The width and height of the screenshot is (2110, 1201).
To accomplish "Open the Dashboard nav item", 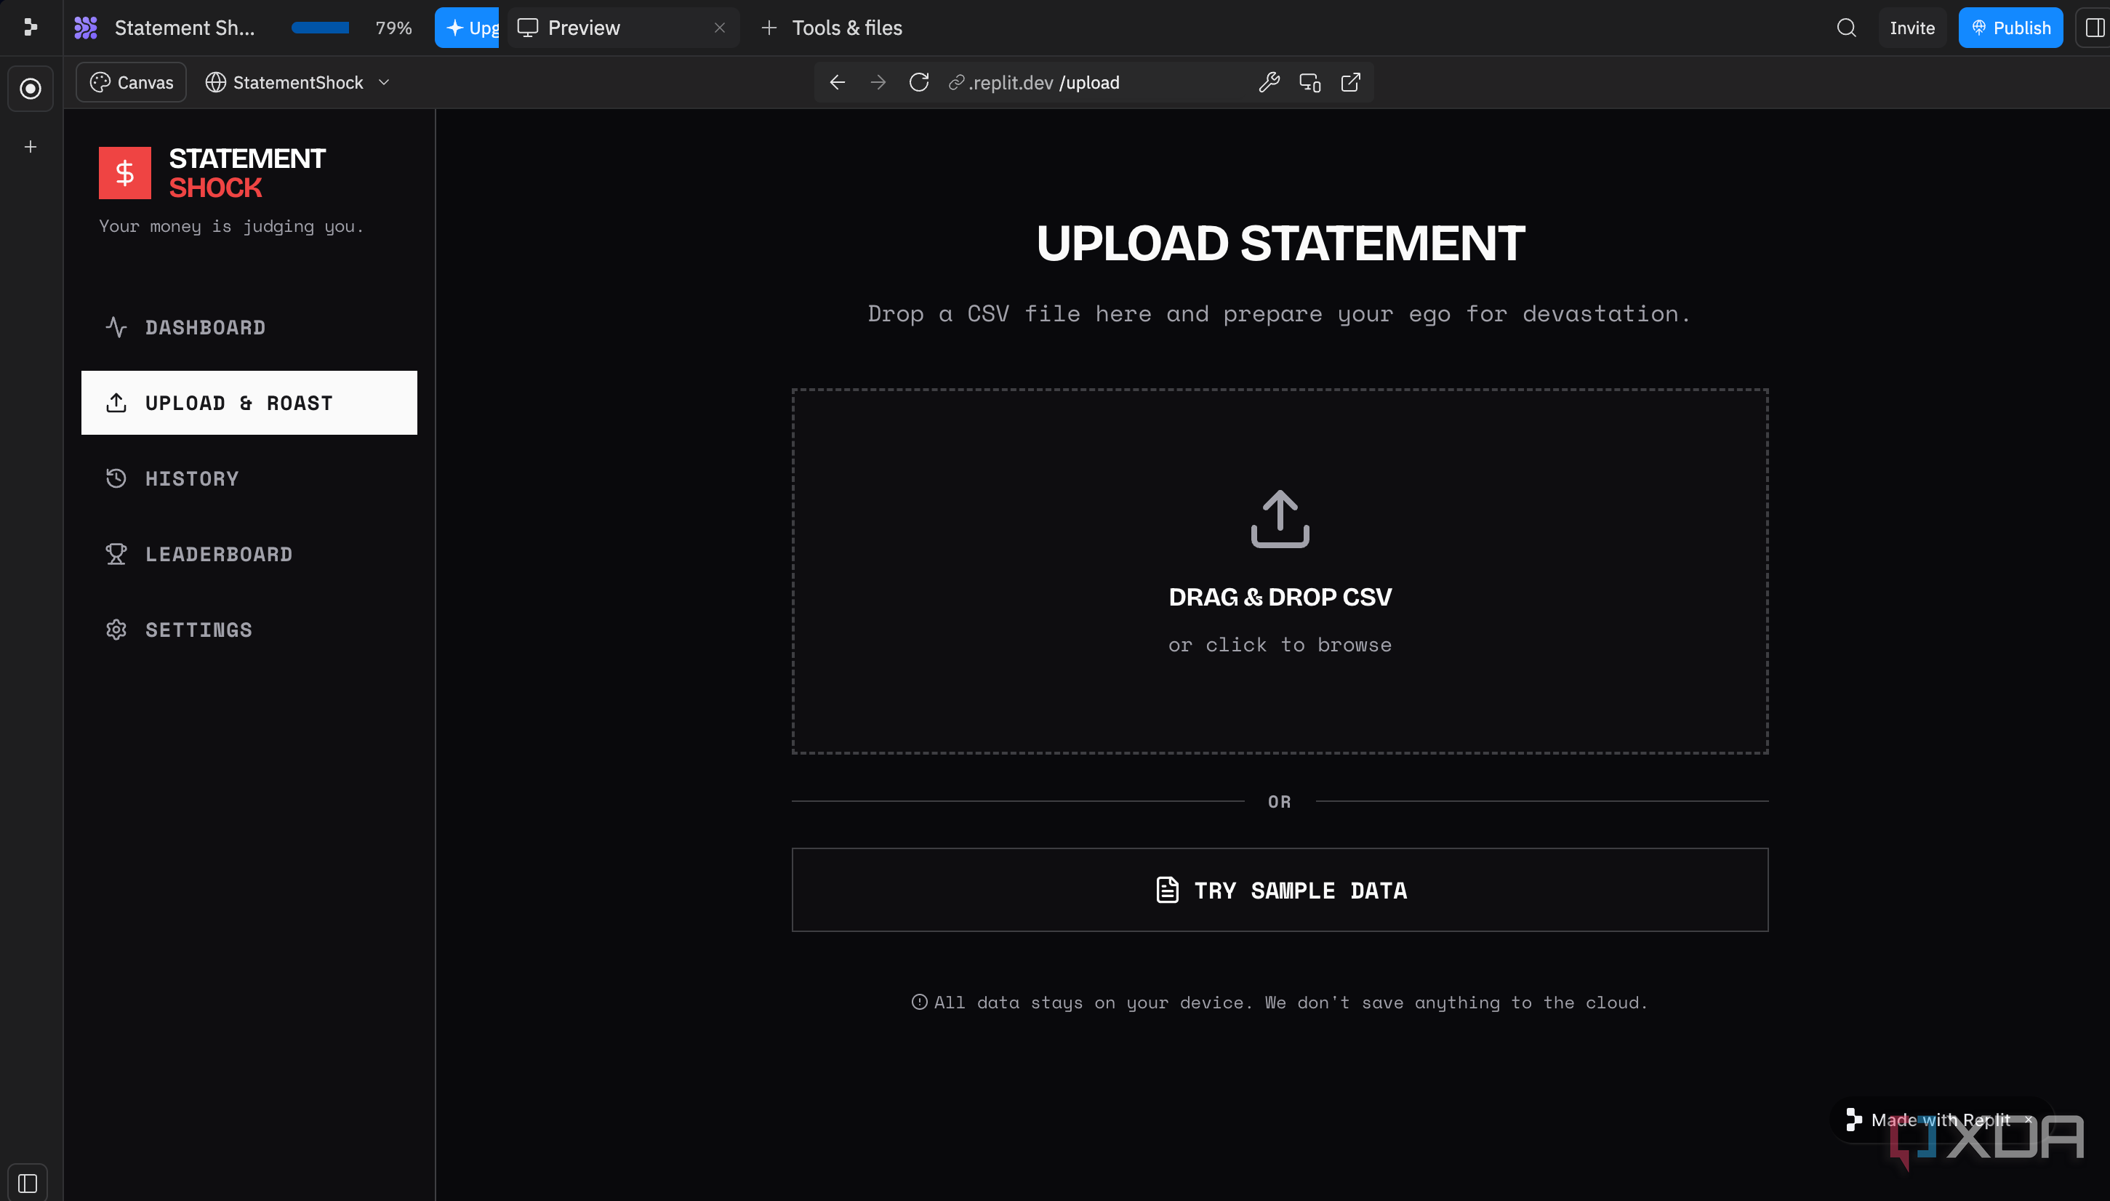I will pos(249,327).
